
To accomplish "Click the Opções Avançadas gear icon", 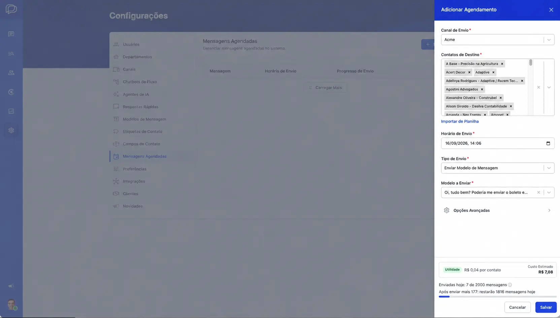I will click(x=447, y=210).
